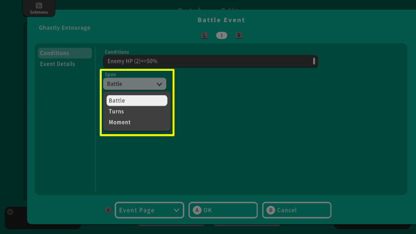416x234 pixels.
Task: Pick Moment from the Span list
Action: tap(137, 122)
